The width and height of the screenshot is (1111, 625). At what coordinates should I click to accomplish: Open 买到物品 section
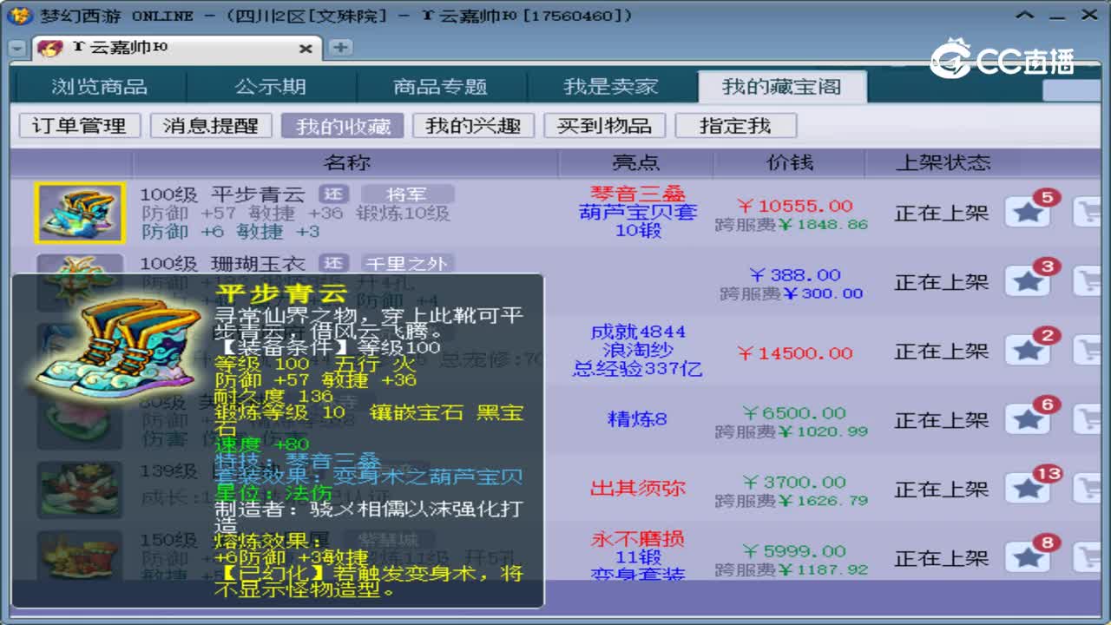(x=604, y=126)
